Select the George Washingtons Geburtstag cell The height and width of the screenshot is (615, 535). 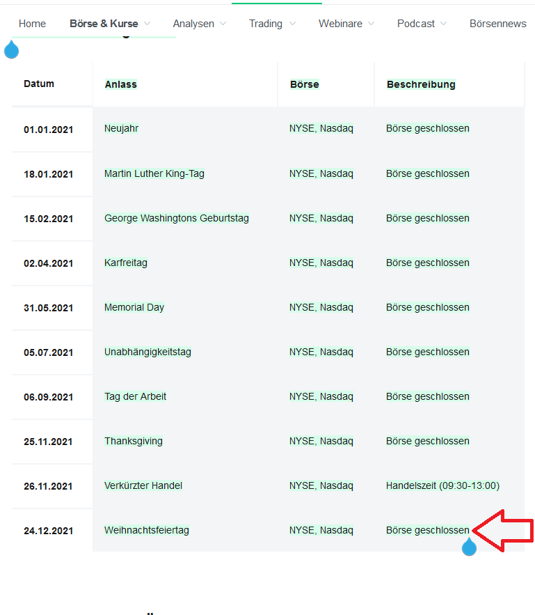[x=177, y=218]
